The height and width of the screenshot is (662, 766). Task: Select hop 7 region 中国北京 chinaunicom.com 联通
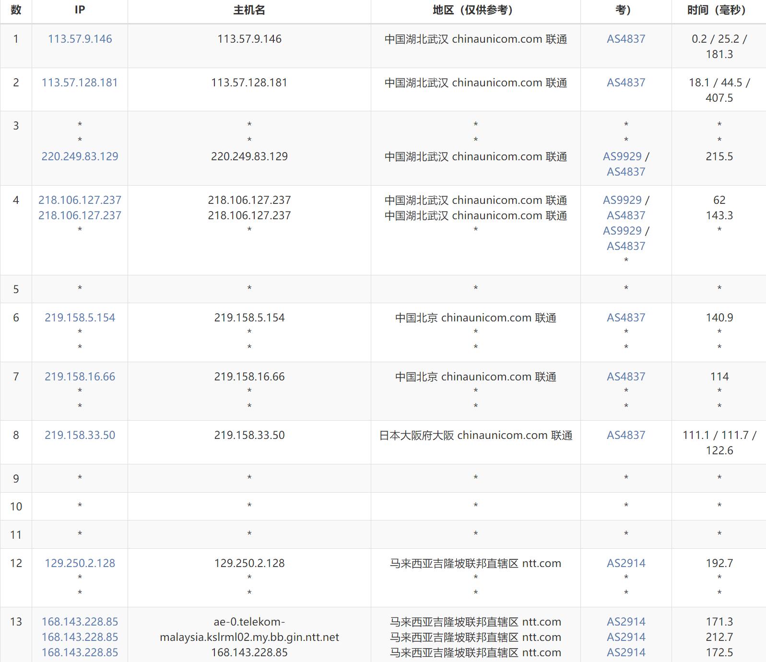(475, 377)
